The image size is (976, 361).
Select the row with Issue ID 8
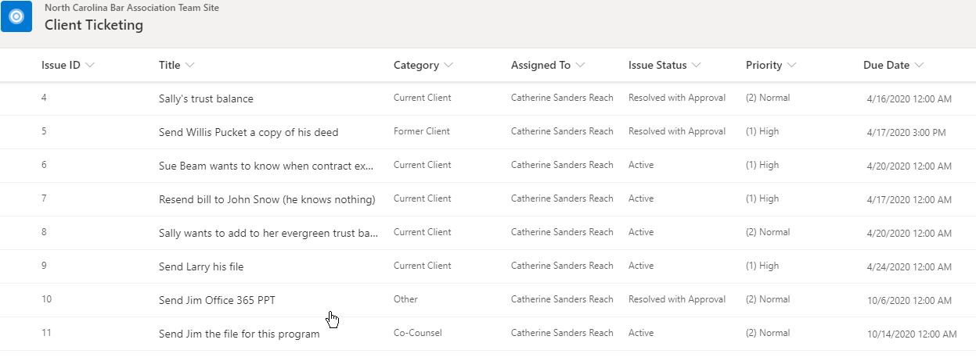pyautogui.click(x=45, y=232)
